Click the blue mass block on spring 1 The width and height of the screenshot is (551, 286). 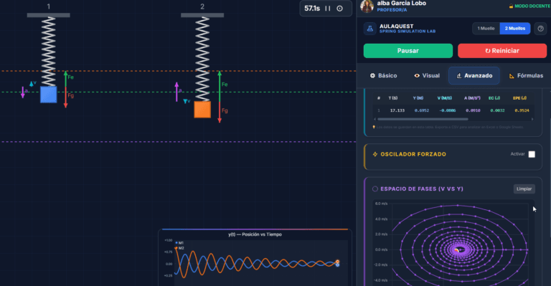coord(49,95)
